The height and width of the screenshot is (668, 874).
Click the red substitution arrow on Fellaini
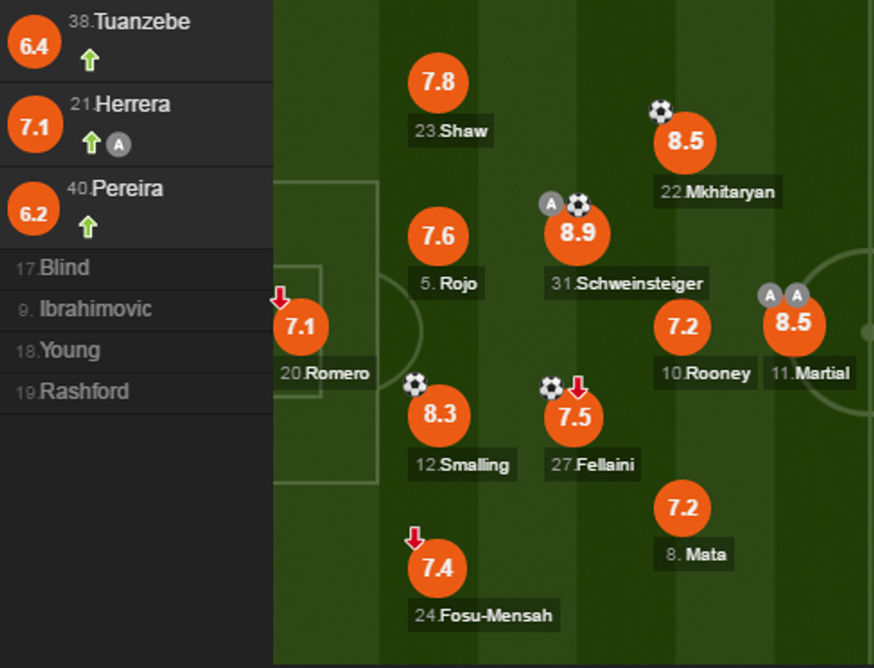578,387
